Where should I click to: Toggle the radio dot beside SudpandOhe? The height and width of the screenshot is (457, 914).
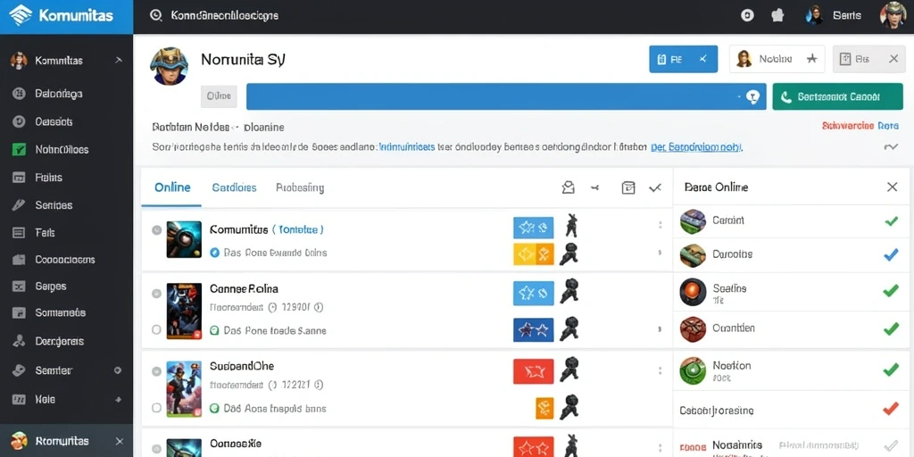(x=157, y=370)
